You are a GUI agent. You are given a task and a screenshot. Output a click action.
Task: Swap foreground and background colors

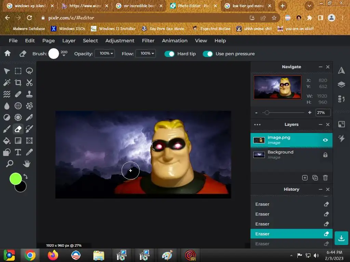click(26, 177)
